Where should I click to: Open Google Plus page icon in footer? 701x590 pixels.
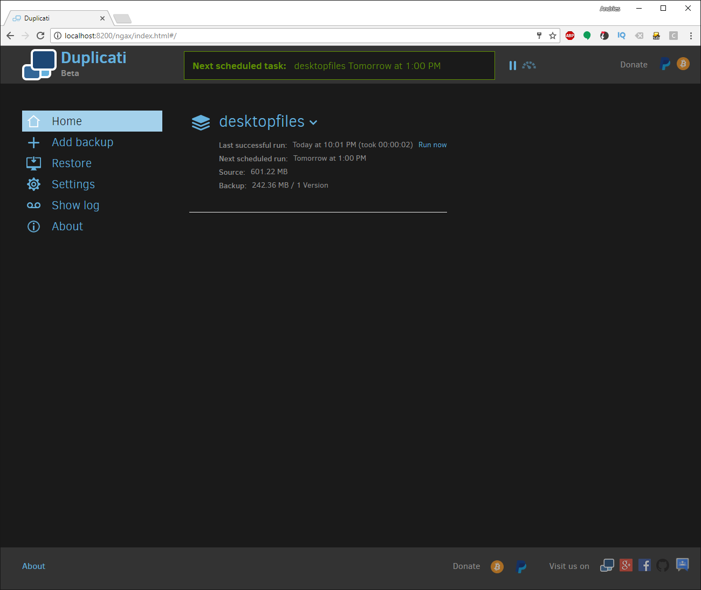626,565
